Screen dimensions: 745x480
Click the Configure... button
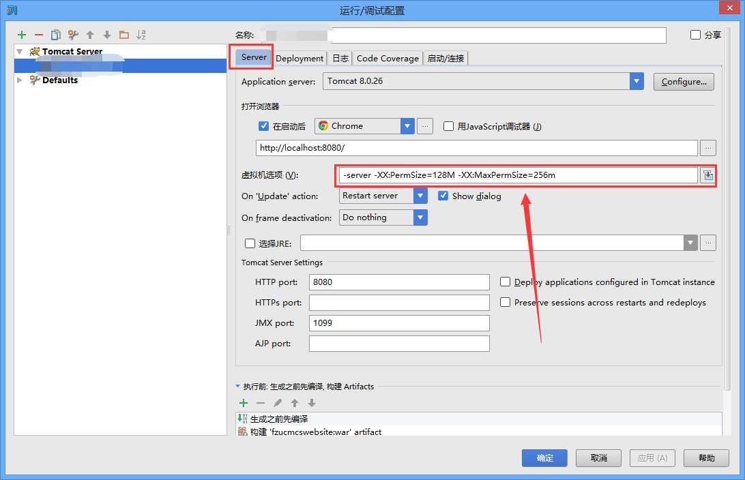[x=684, y=82]
